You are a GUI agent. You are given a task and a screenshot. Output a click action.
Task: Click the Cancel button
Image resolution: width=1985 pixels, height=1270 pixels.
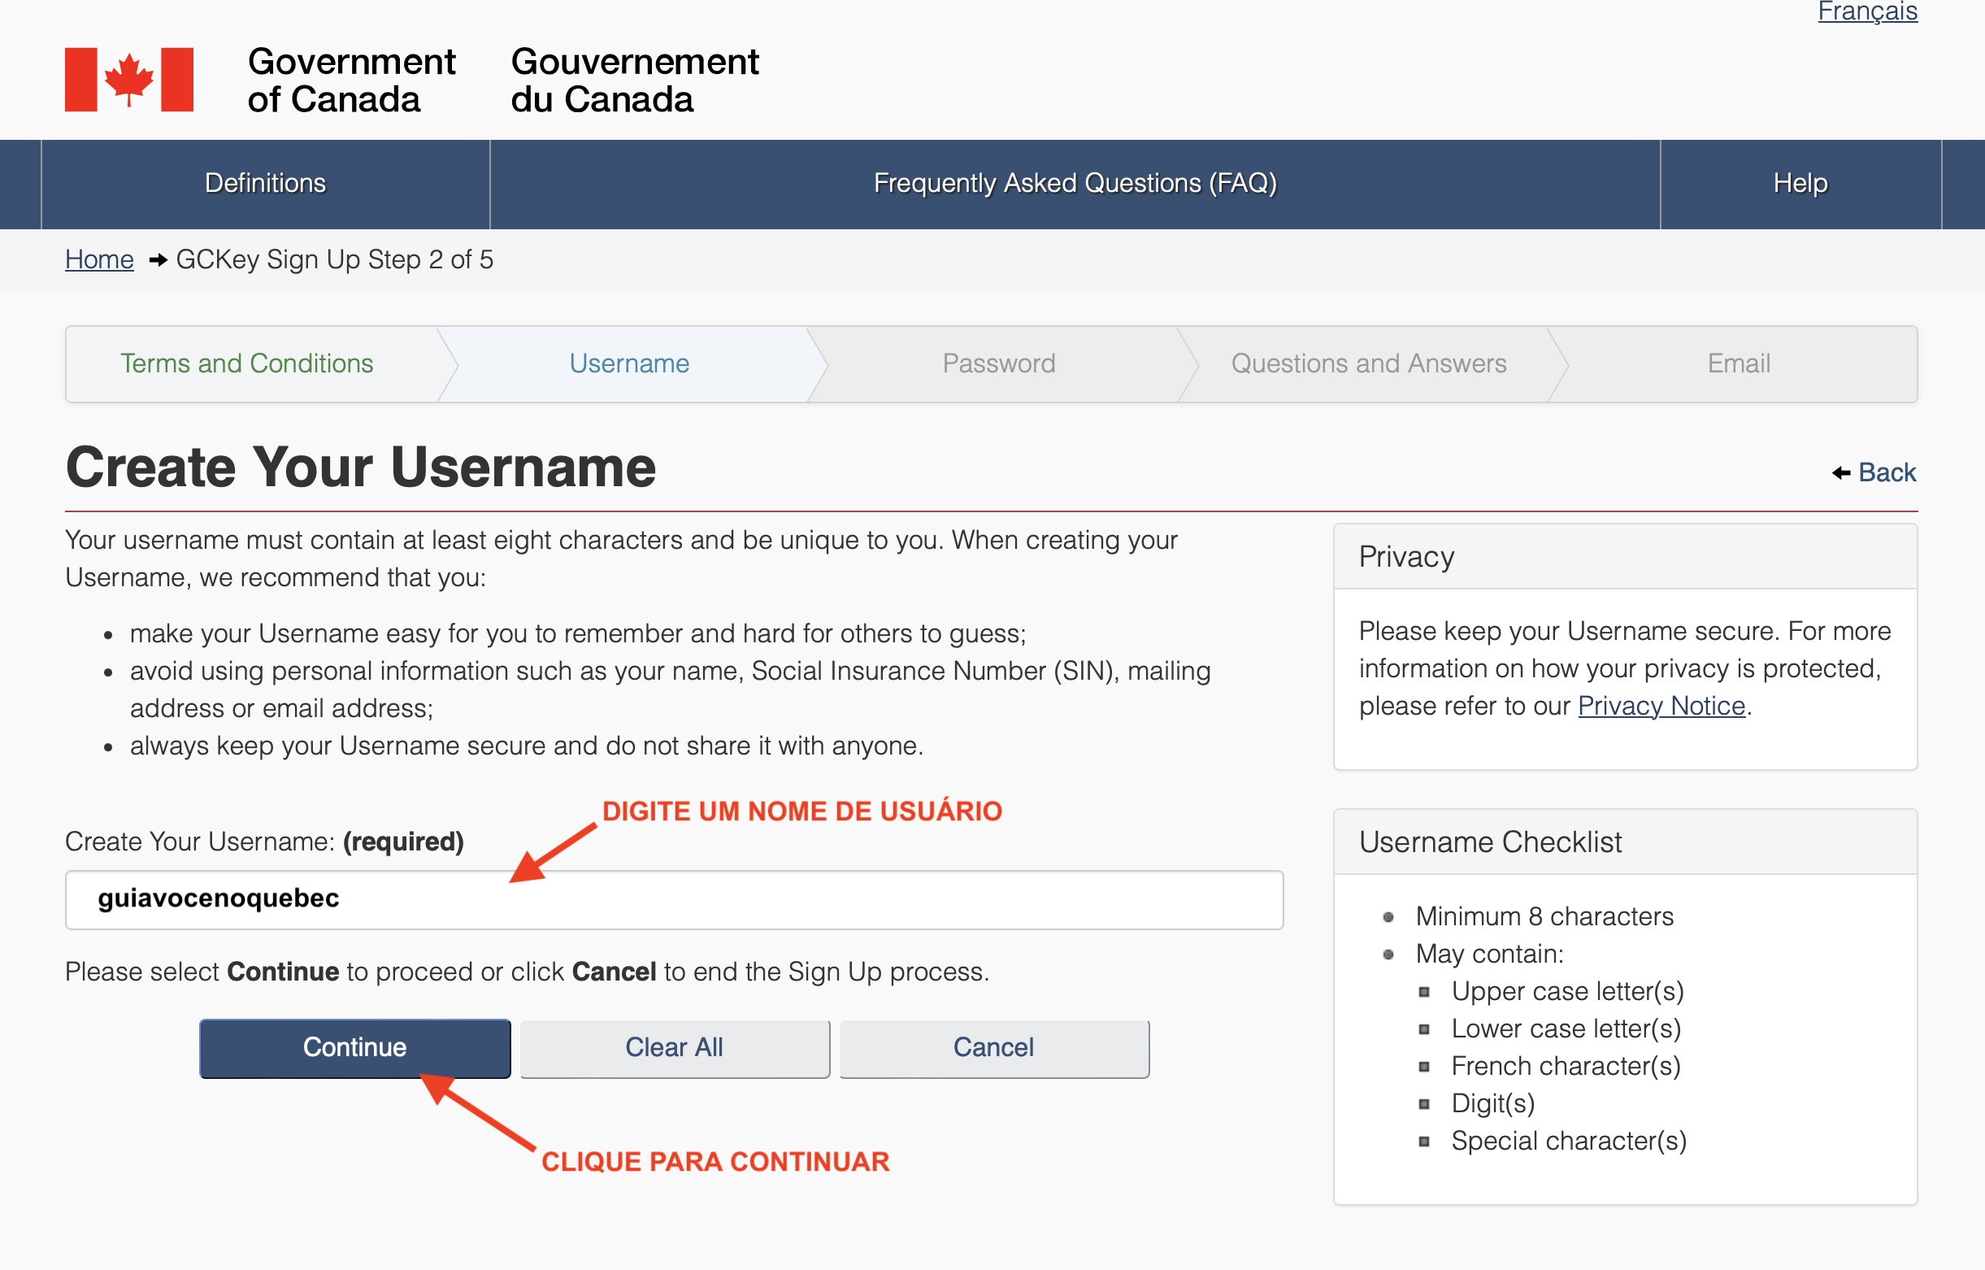coord(993,1047)
